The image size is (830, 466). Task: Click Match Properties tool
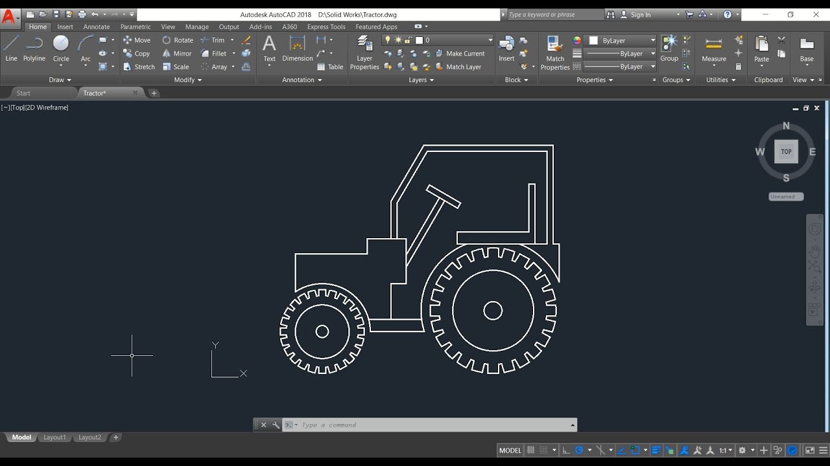[555, 52]
